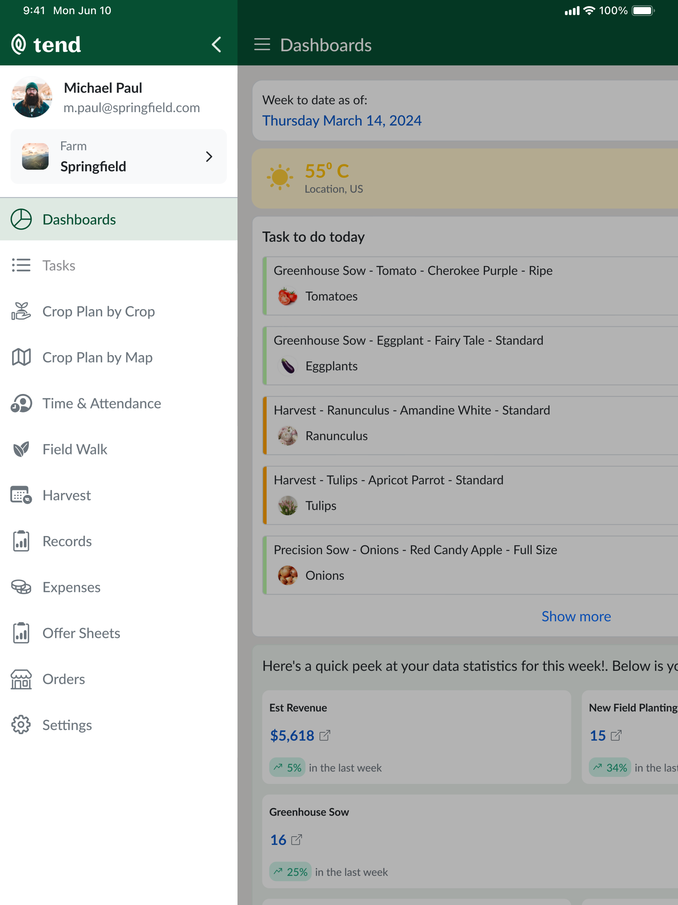
Task: Go to Records page
Action: [x=119, y=541]
